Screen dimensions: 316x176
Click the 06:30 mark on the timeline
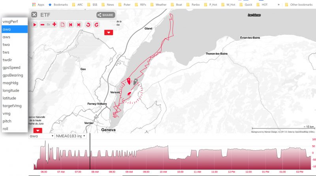(44, 172)
